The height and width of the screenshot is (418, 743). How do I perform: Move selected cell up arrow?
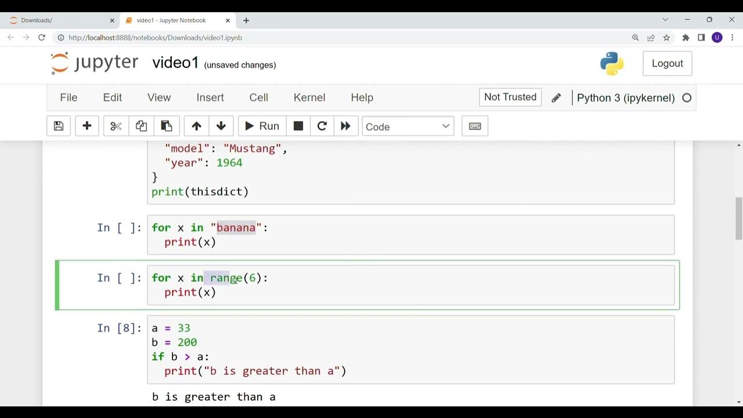[x=196, y=126]
